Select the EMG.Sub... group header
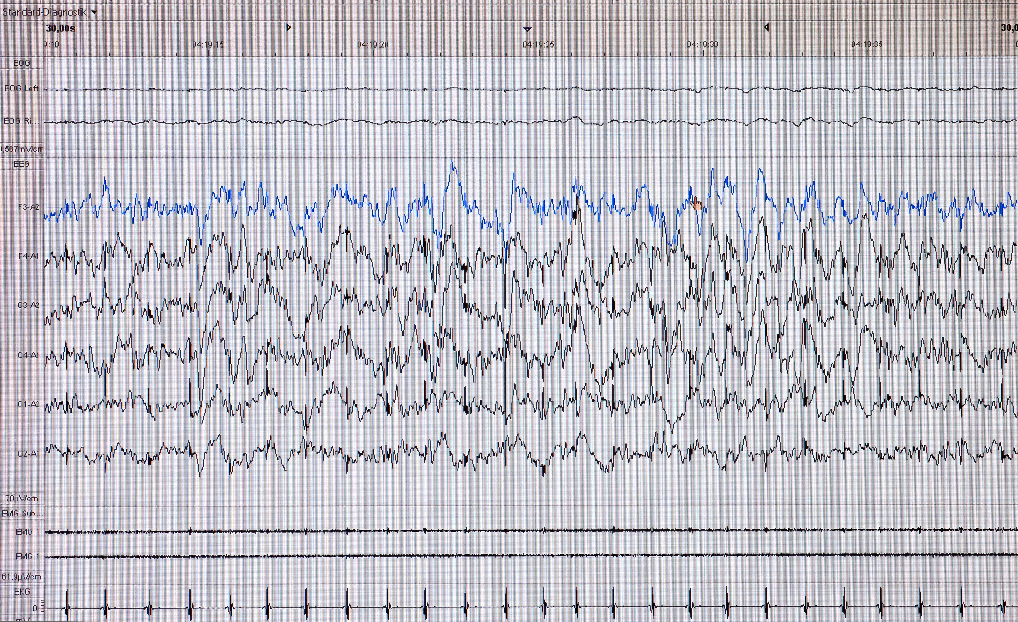1018x622 pixels. [22, 513]
